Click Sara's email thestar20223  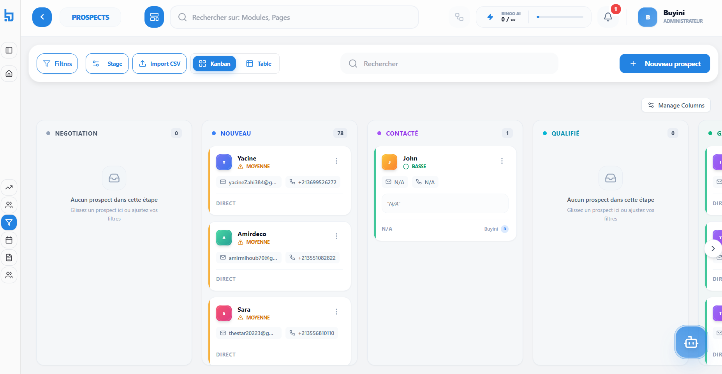tap(248, 333)
